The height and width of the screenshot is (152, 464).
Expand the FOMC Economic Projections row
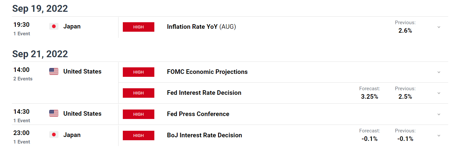[439, 72]
